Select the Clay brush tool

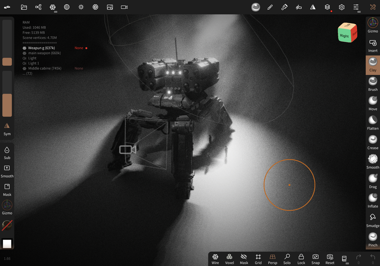coord(373,65)
